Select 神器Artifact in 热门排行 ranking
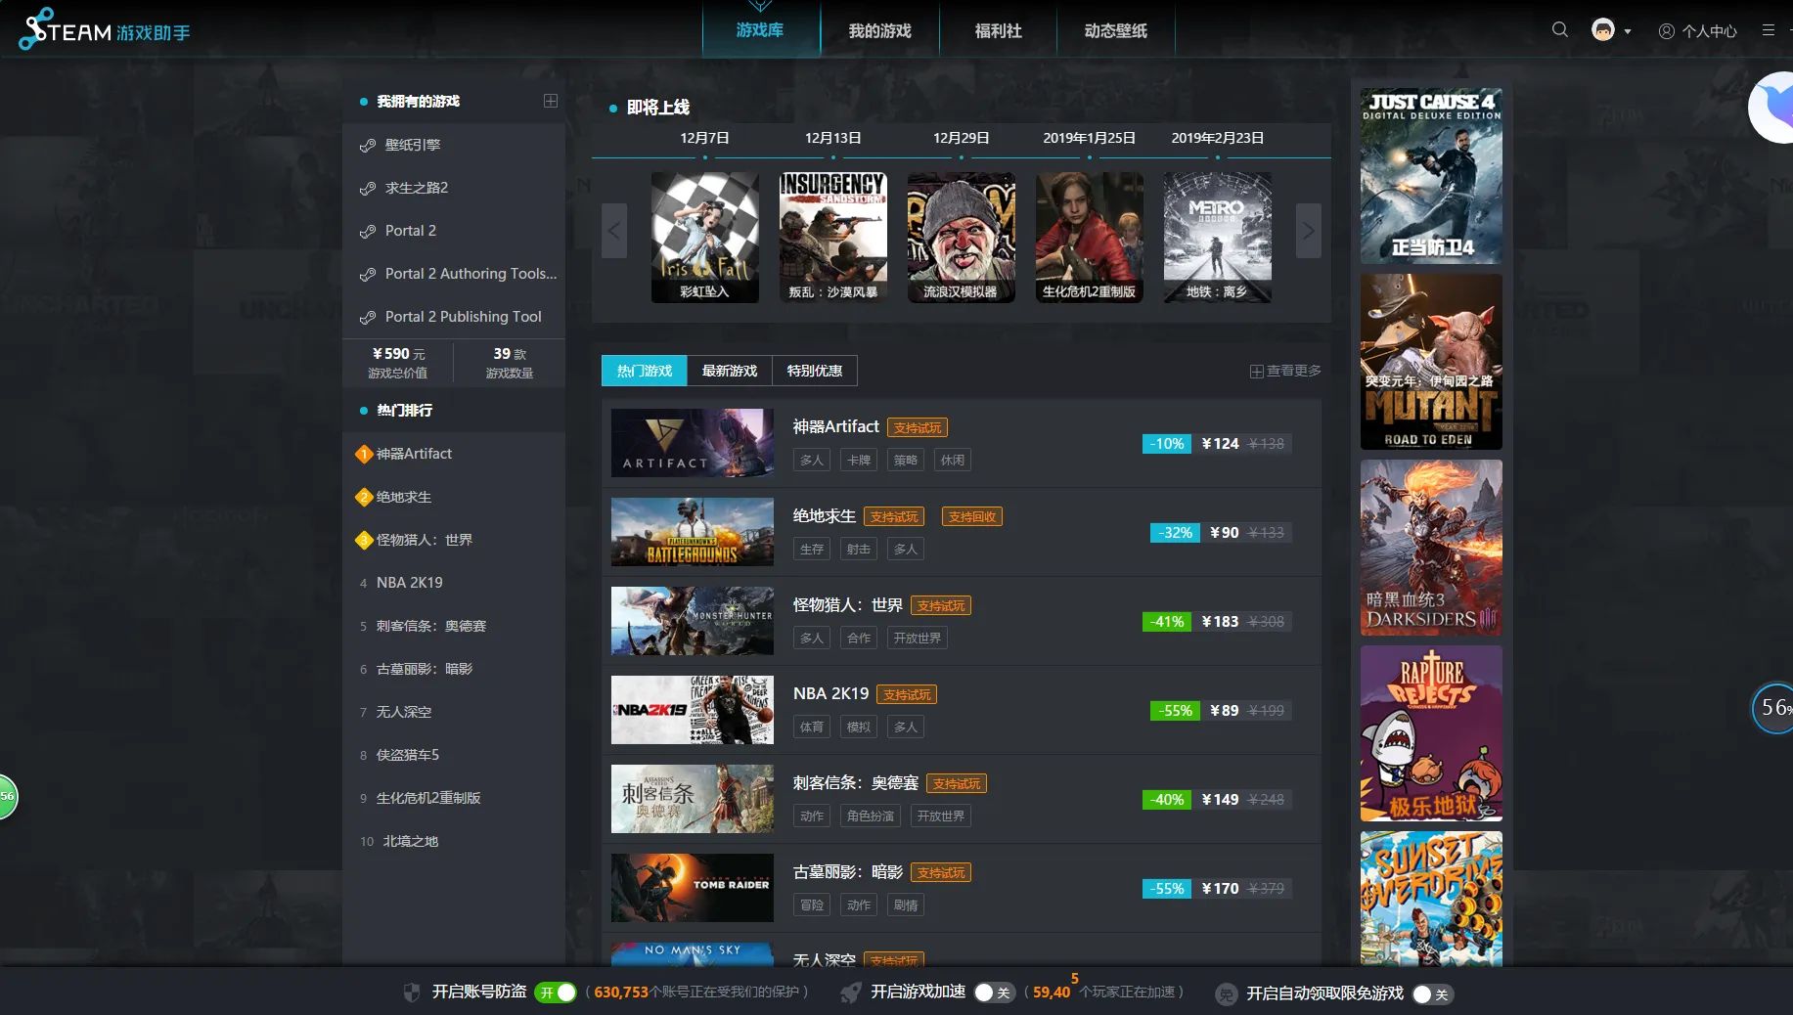This screenshot has width=1793, height=1015. (454, 454)
